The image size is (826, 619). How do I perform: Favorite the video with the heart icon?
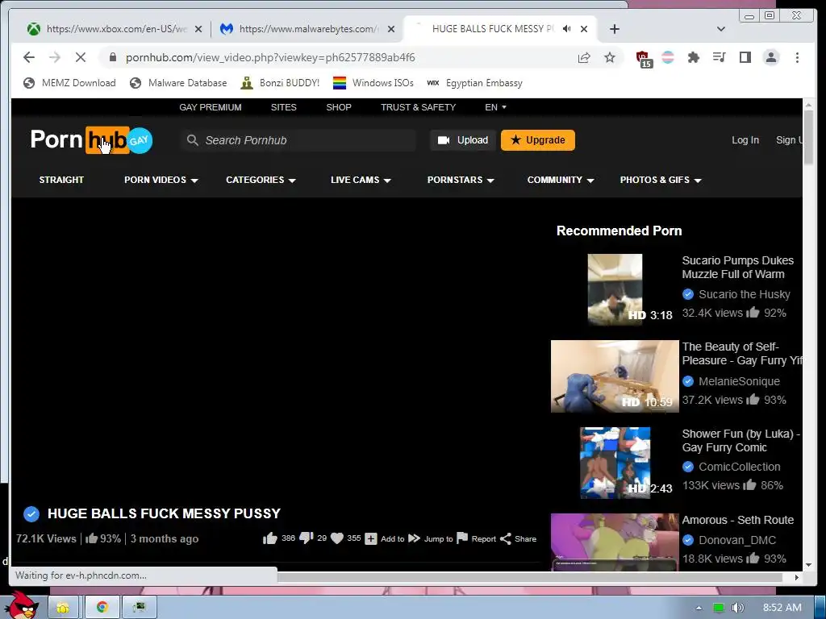click(x=337, y=538)
